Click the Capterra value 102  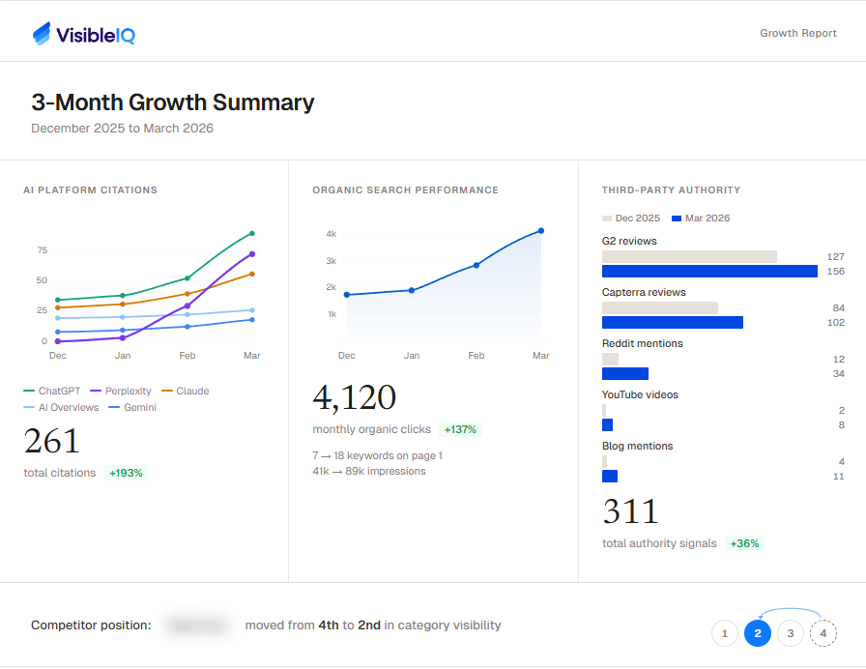coord(836,323)
